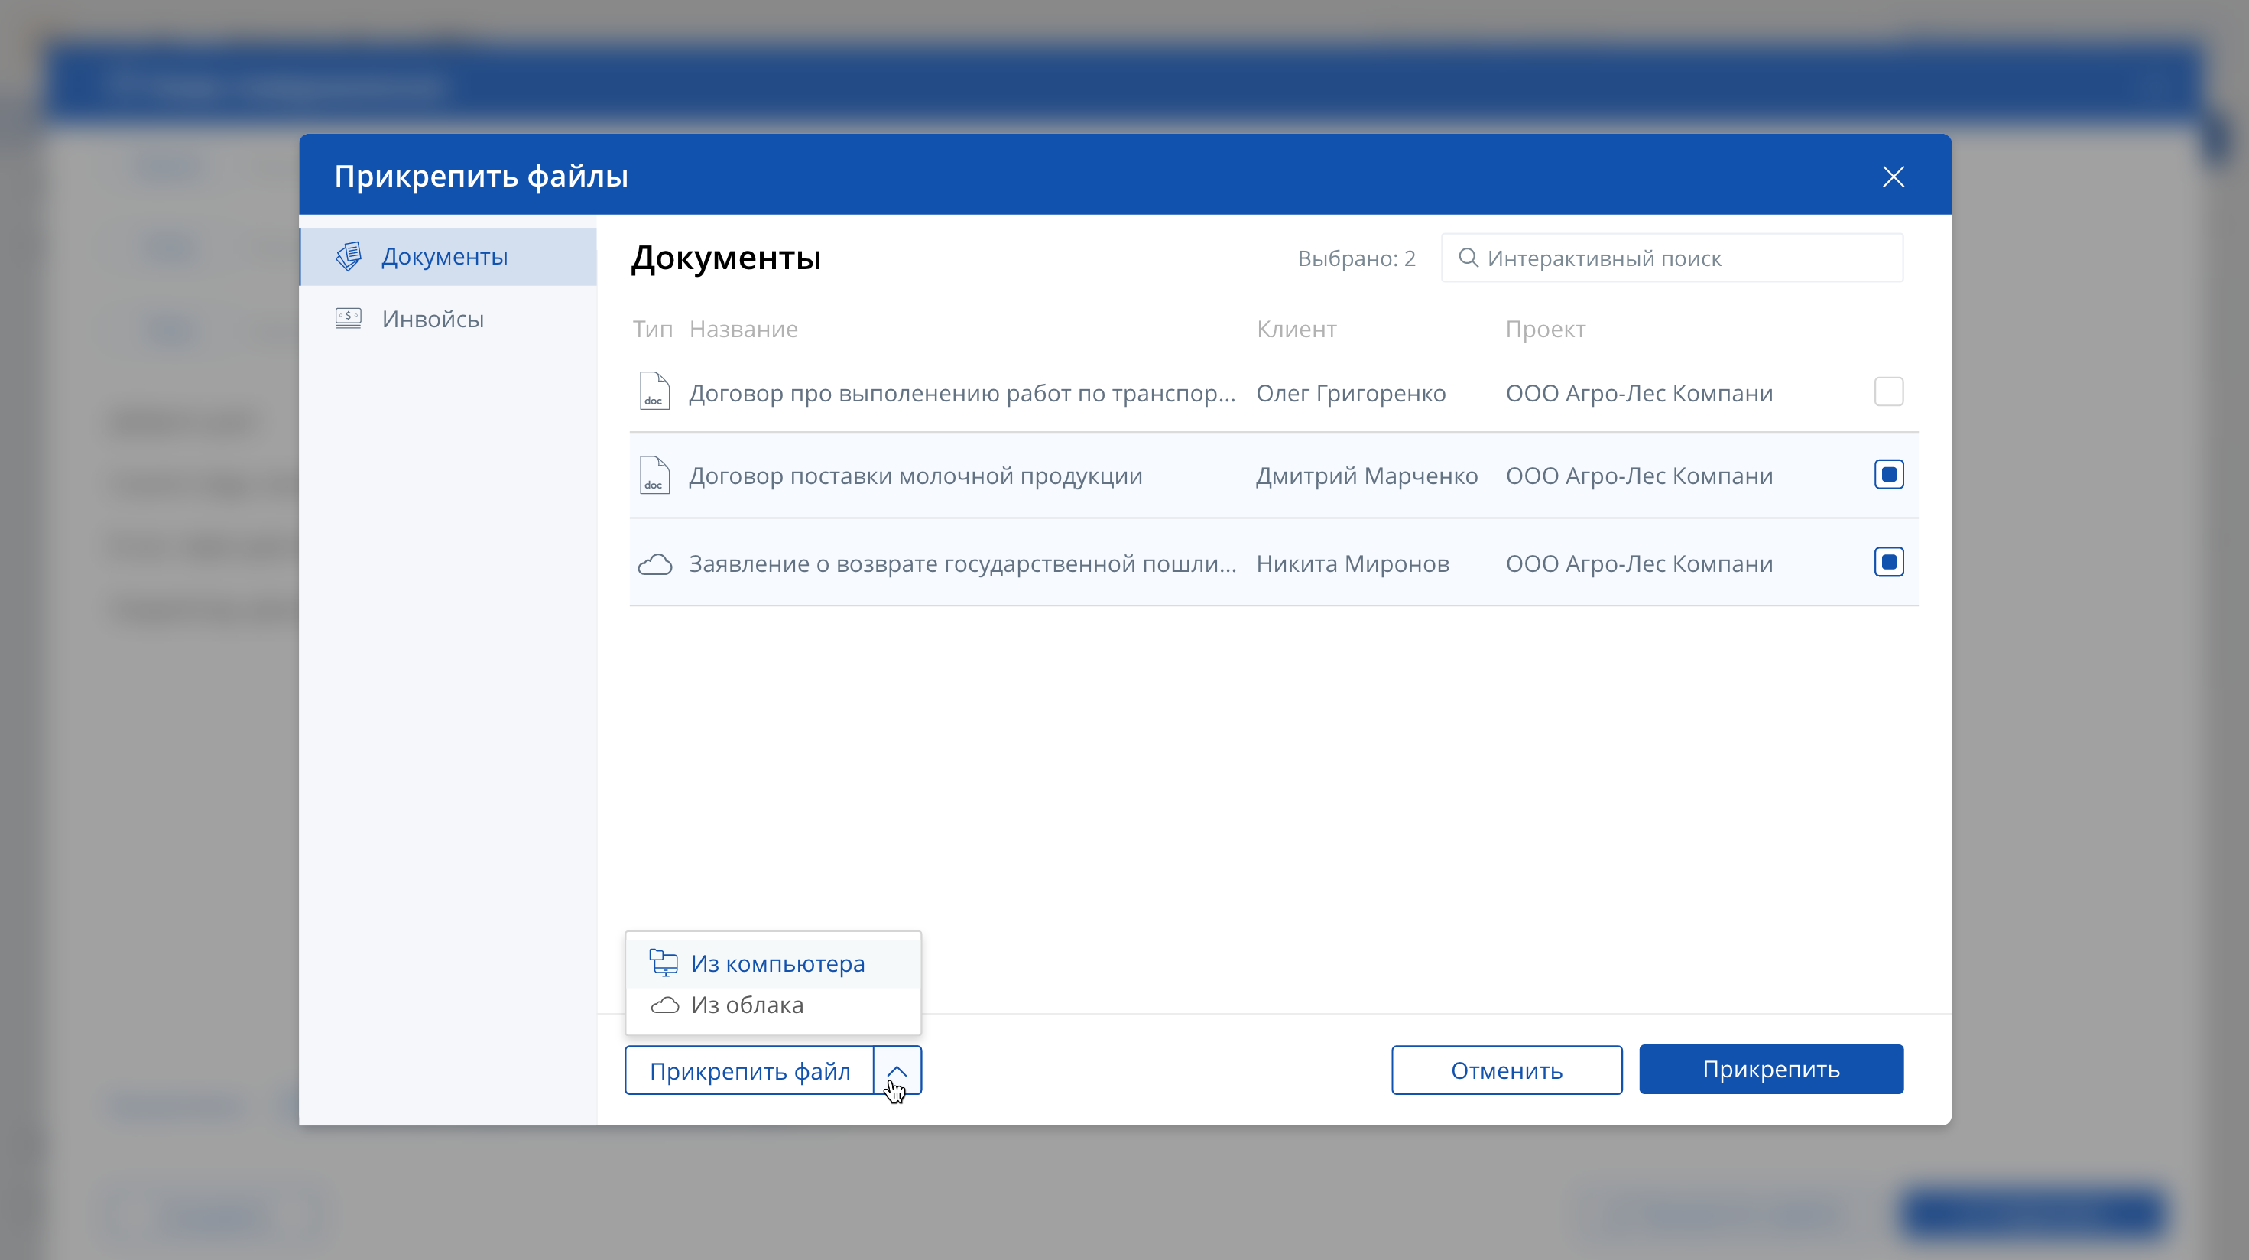Click cloud icon of Заявление о возврате
Viewport: 2249px width, 1260px height.
(x=655, y=564)
